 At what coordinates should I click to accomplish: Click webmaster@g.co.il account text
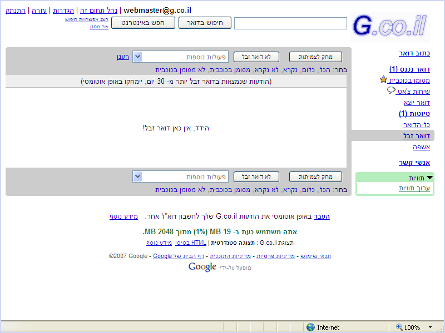pos(157,11)
